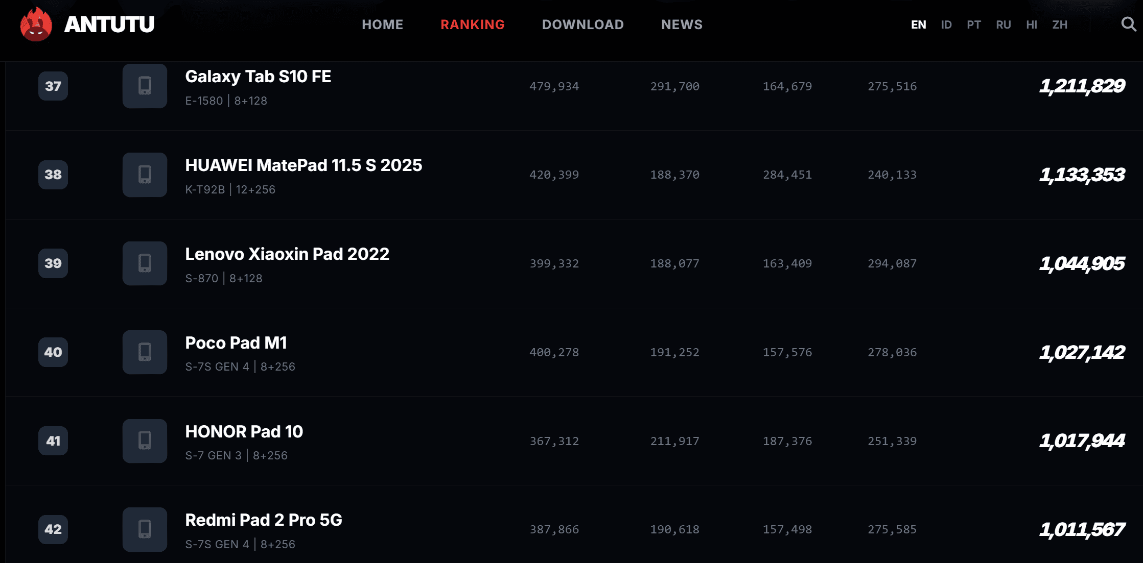
Task: Switch language to PT
Action: tap(974, 25)
